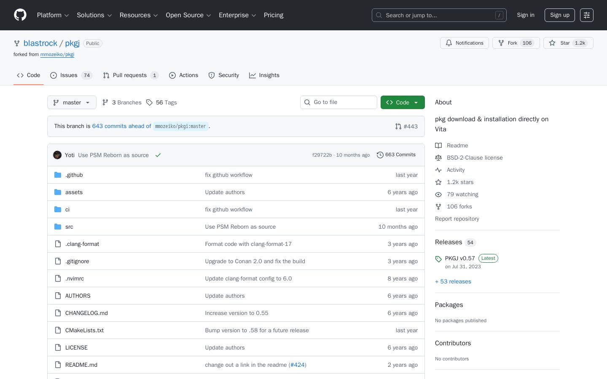Click the Notifications bell button
The height and width of the screenshot is (379, 607).
465,43
